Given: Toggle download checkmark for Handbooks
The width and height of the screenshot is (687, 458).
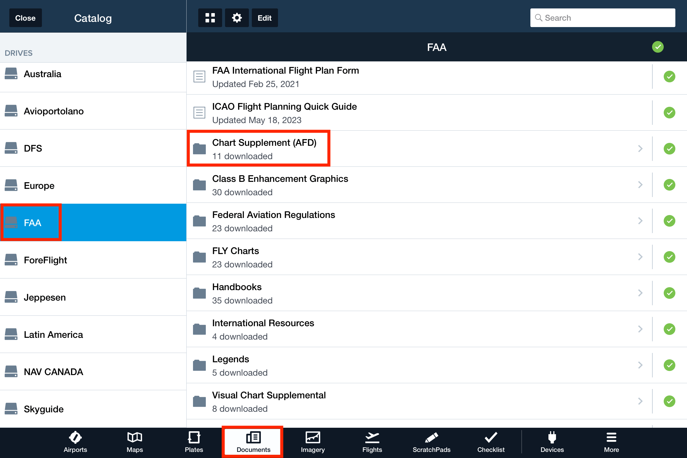Looking at the screenshot, I should [x=669, y=293].
